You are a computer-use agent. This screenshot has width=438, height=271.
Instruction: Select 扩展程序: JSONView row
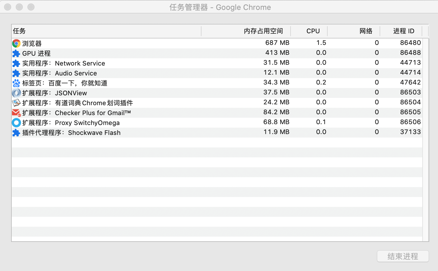[x=217, y=93]
